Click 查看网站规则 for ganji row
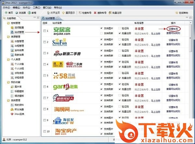 pyautogui.click(x=173, y=89)
